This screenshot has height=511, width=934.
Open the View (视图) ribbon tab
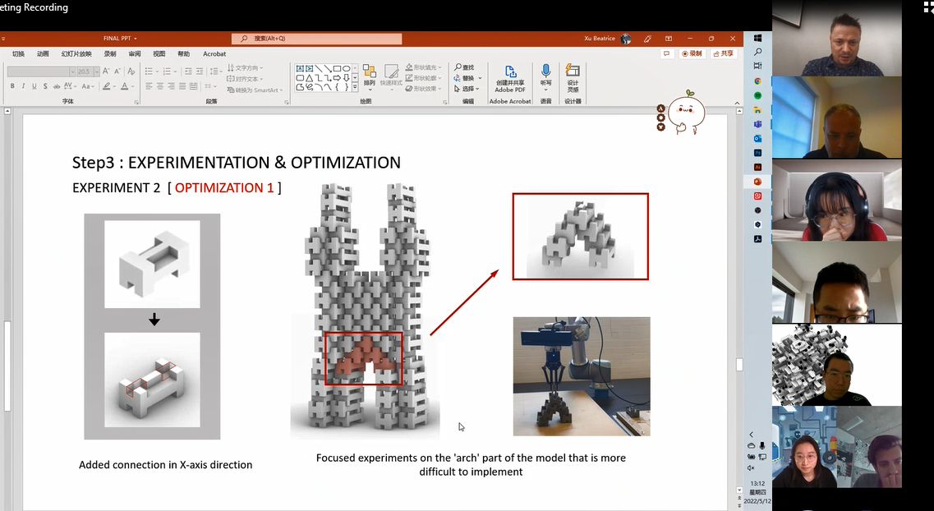coord(159,53)
